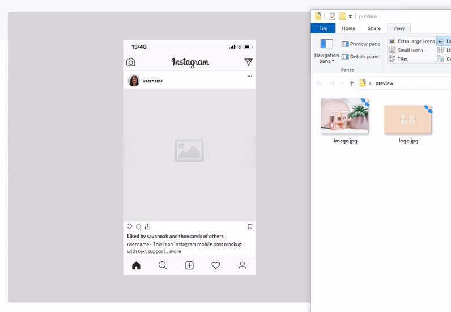Choose Tiles layout

[398, 59]
